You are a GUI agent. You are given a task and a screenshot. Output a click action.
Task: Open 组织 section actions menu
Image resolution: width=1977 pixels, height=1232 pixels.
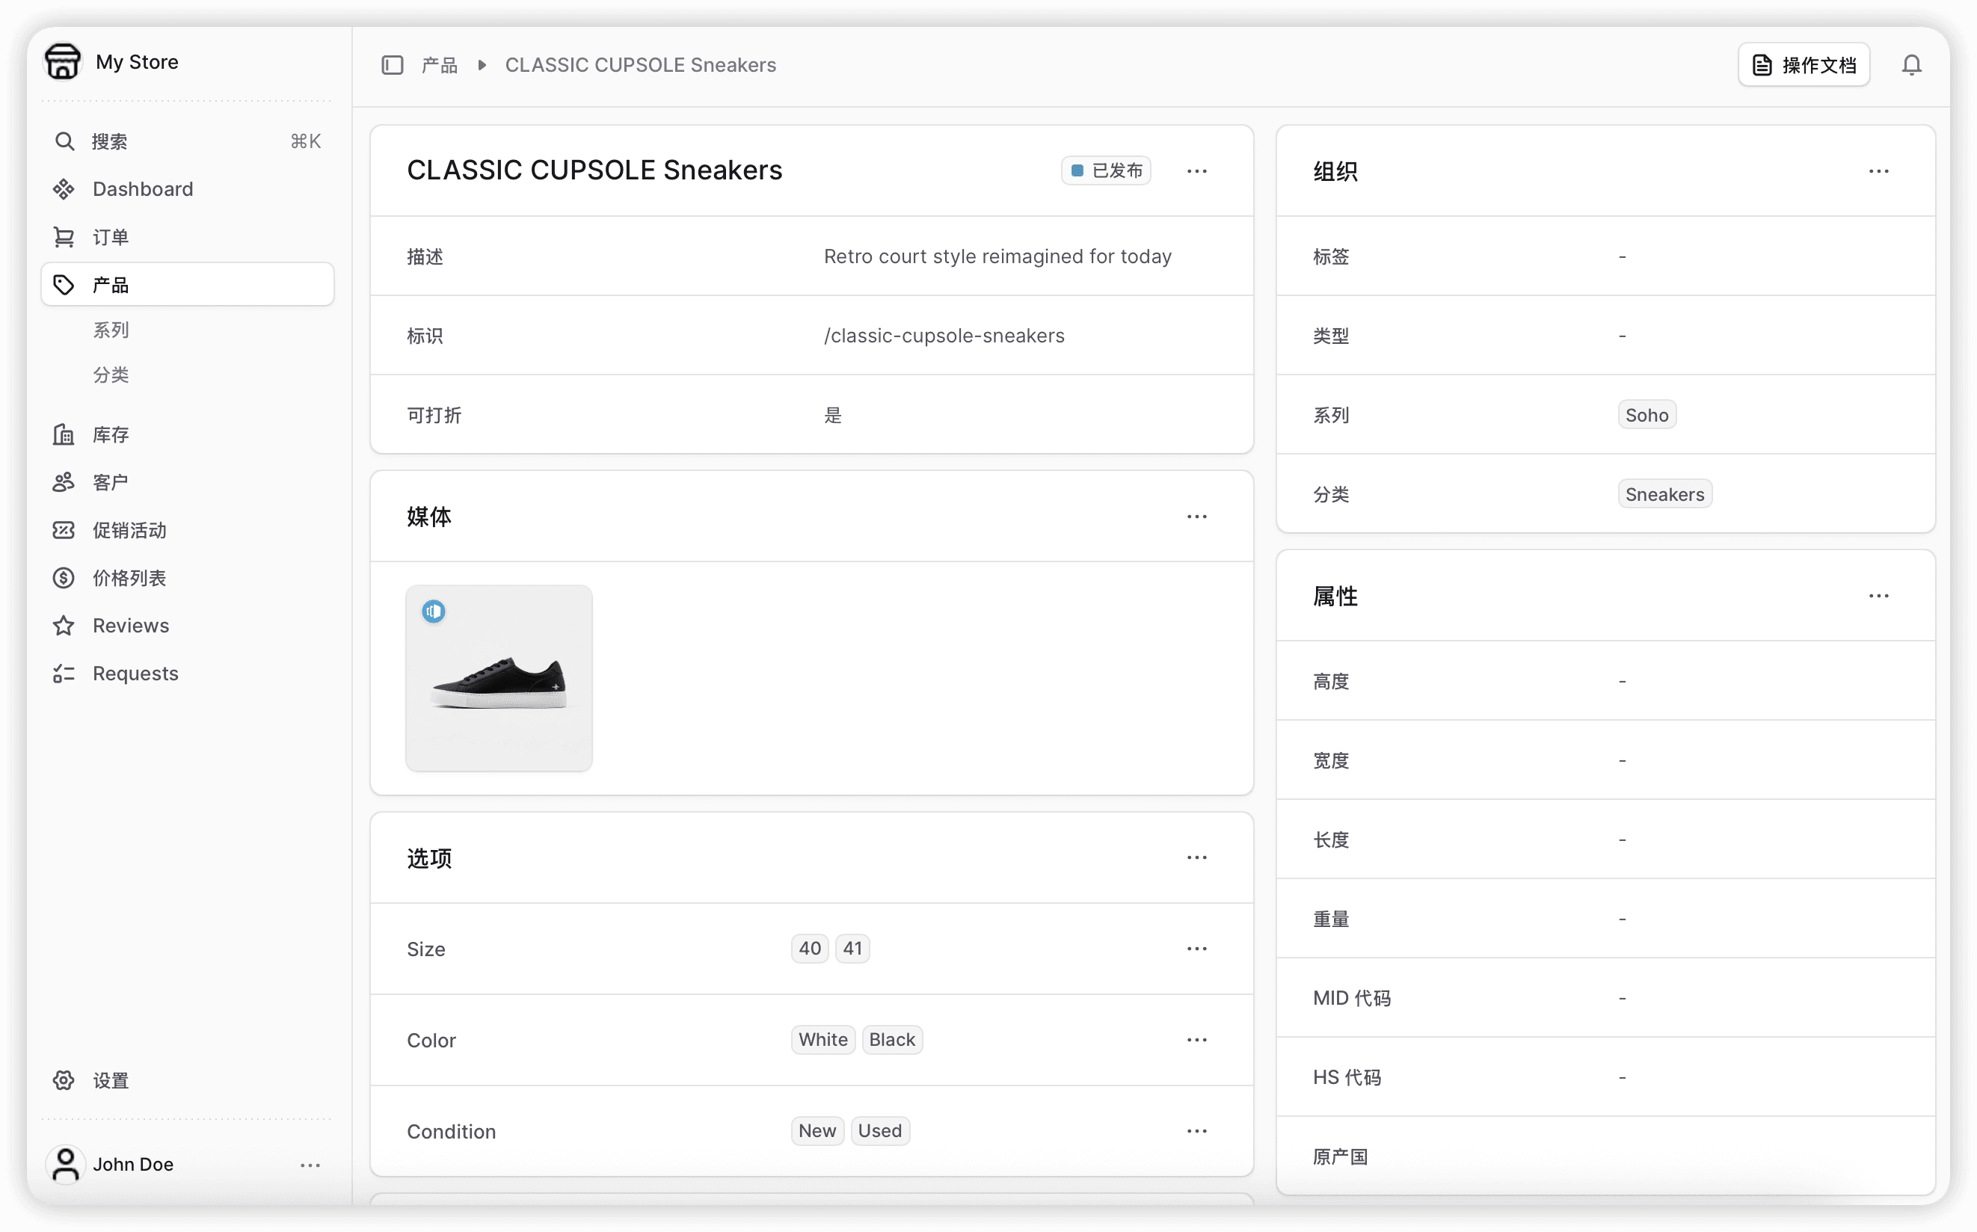click(x=1878, y=171)
